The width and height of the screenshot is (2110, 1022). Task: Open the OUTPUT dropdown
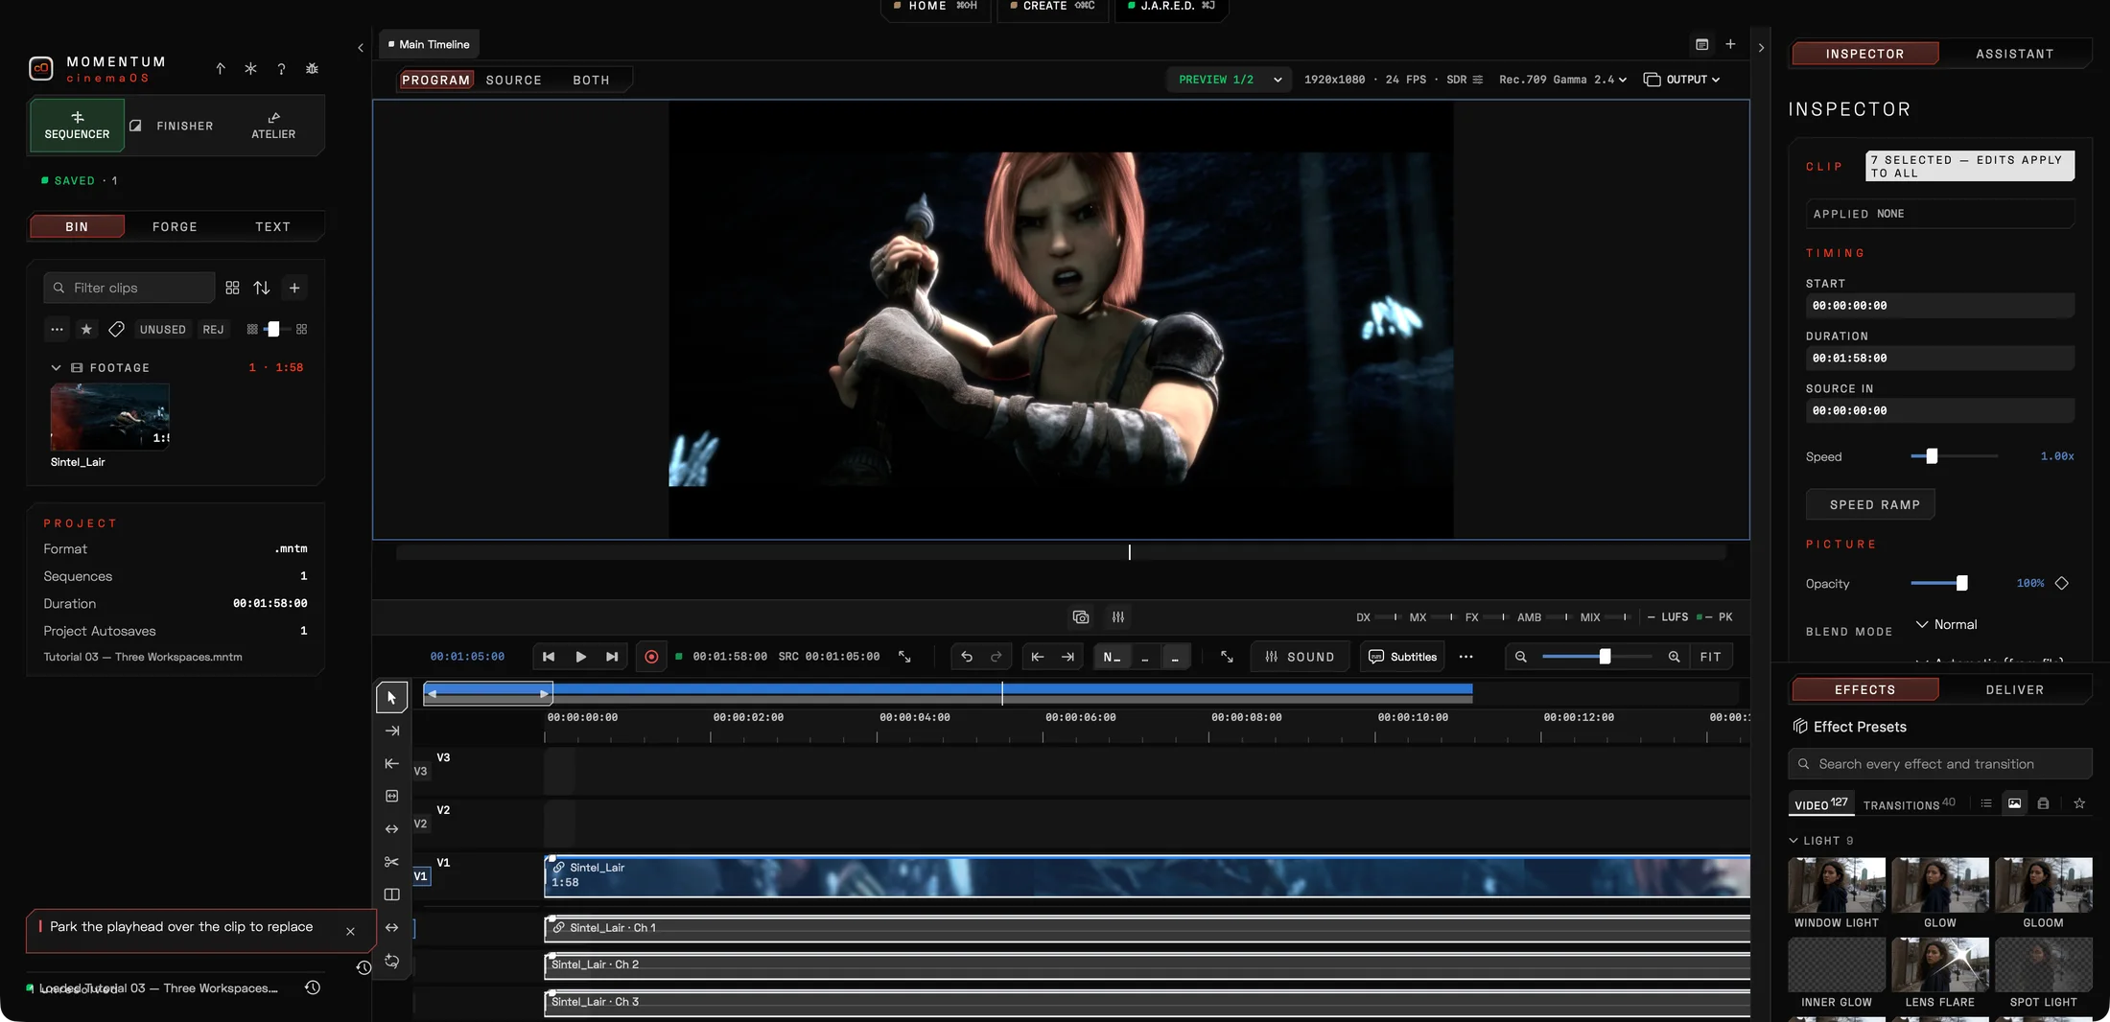tap(1681, 80)
